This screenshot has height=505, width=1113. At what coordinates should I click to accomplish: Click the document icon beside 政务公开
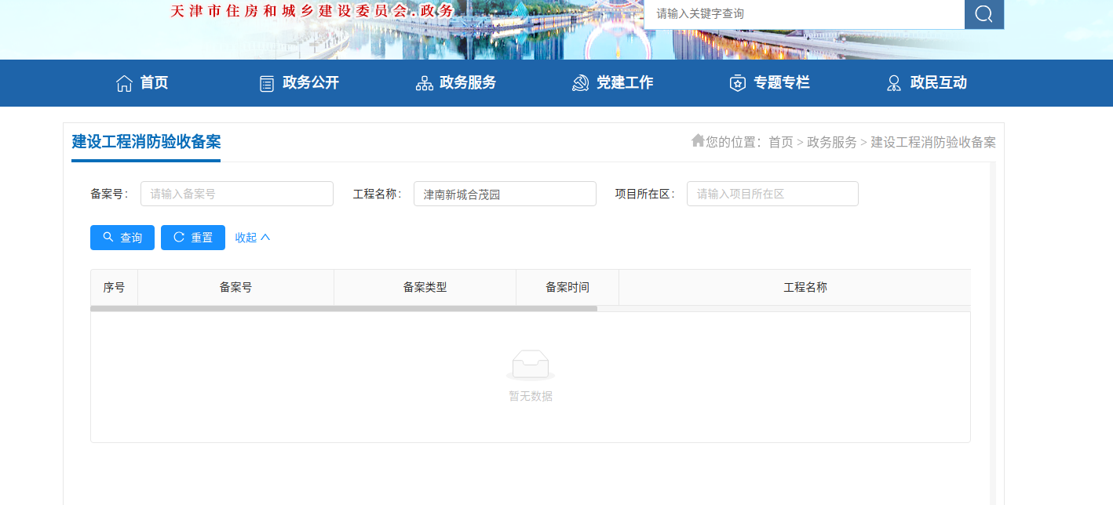click(267, 84)
